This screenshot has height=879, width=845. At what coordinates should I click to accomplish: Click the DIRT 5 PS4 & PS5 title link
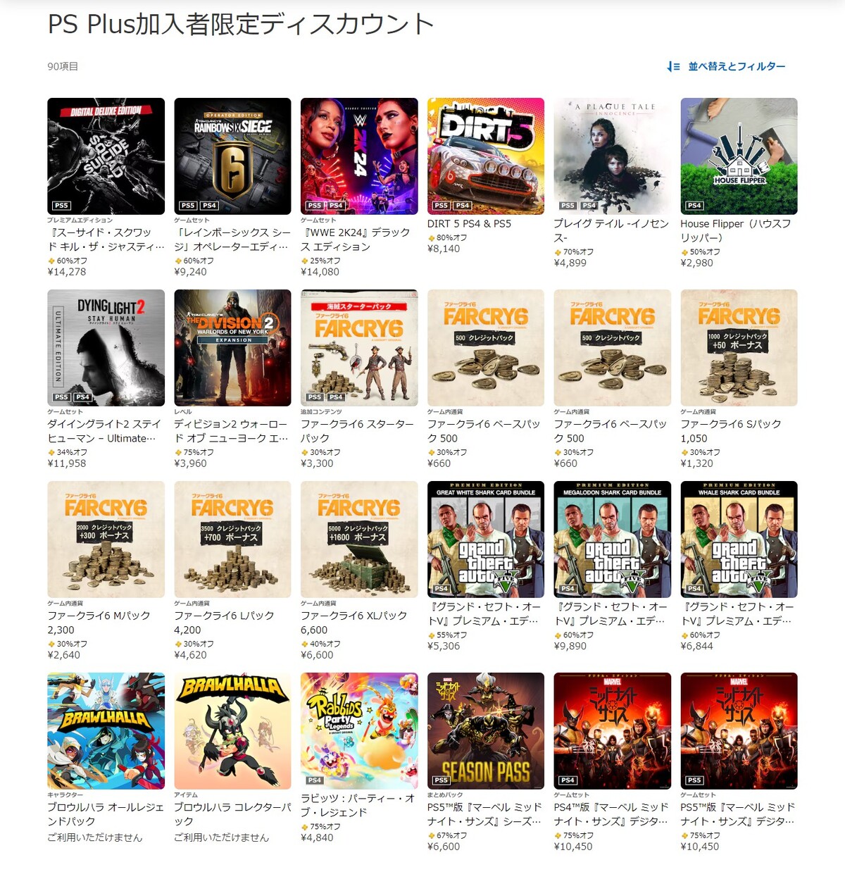coord(469,224)
